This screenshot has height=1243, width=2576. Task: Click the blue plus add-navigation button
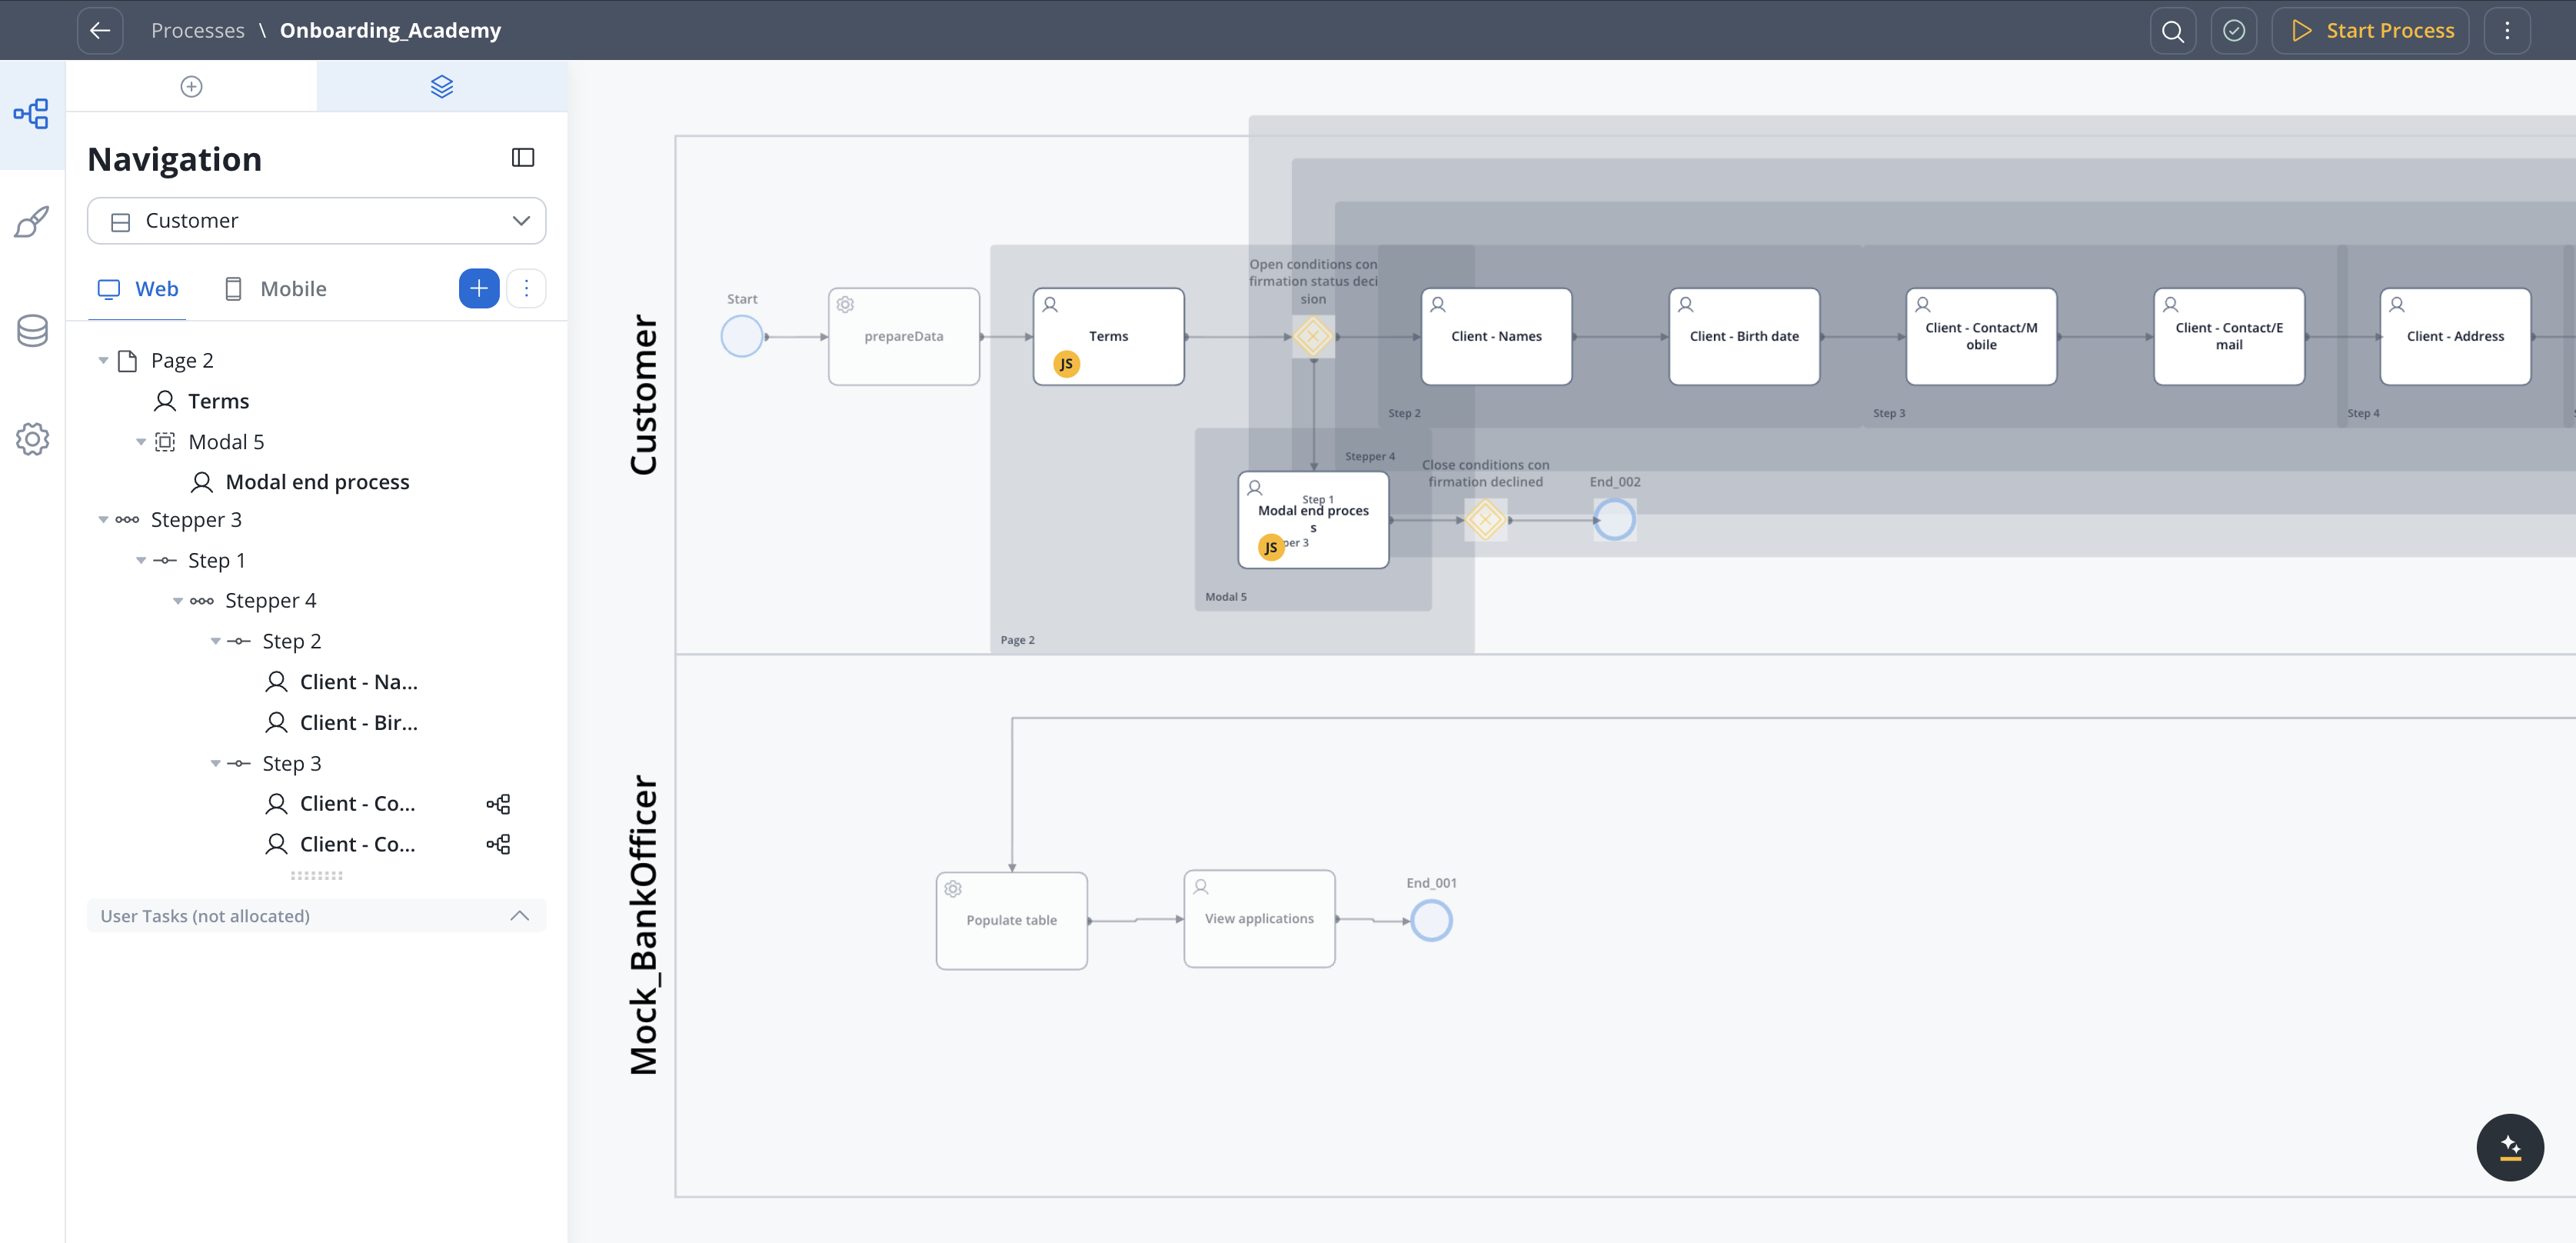(x=479, y=288)
